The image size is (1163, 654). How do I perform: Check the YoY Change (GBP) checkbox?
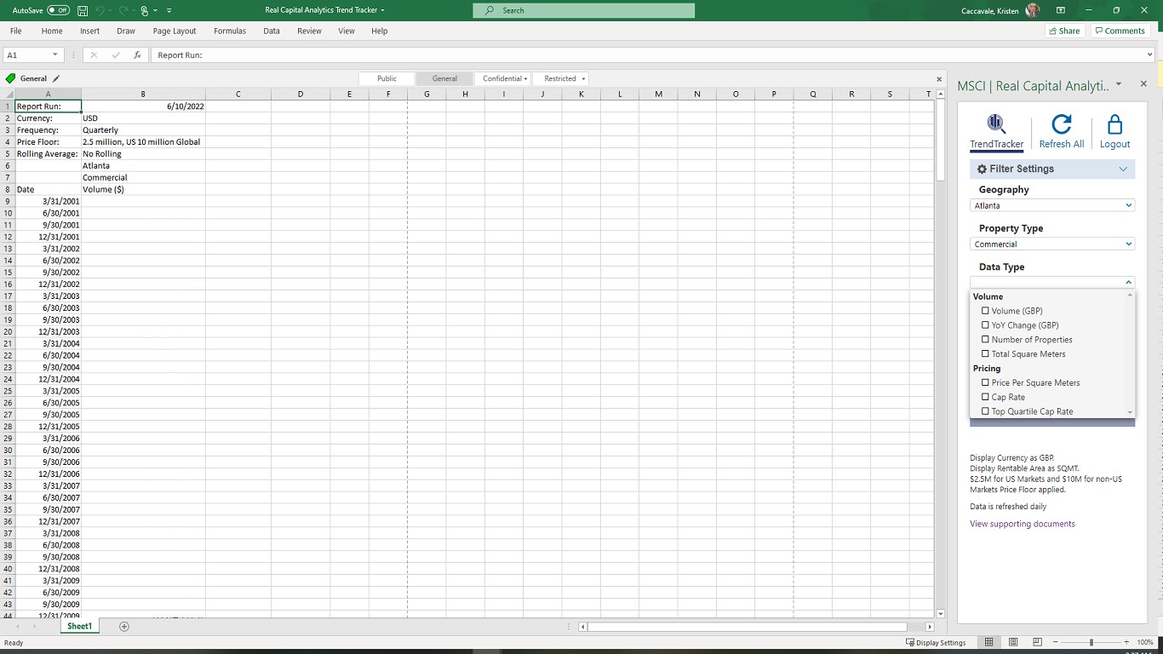985,325
